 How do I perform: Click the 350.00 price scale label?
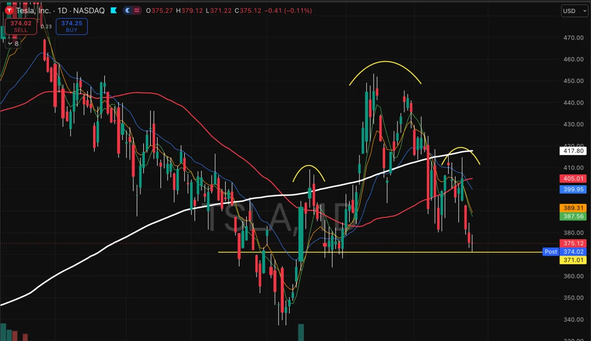(x=574, y=298)
